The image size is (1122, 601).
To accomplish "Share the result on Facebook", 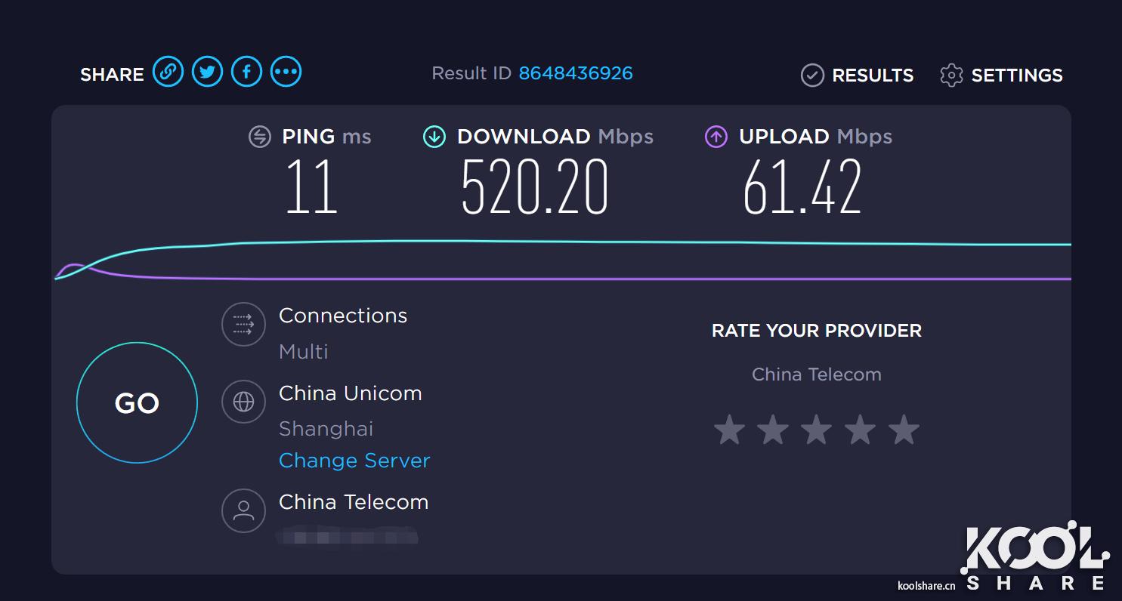I will click(246, 71).
